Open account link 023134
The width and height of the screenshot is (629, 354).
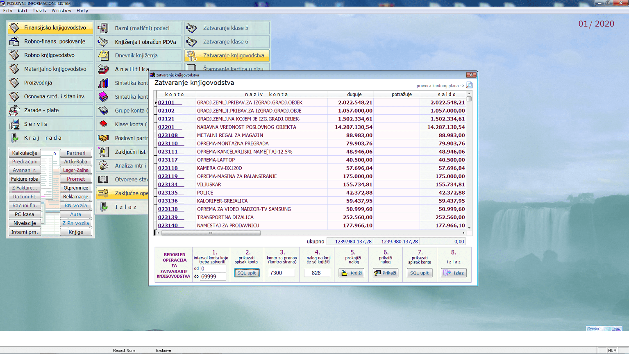[168, 184]
